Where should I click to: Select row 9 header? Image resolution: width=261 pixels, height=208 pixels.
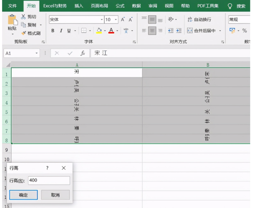pos(6,150)
